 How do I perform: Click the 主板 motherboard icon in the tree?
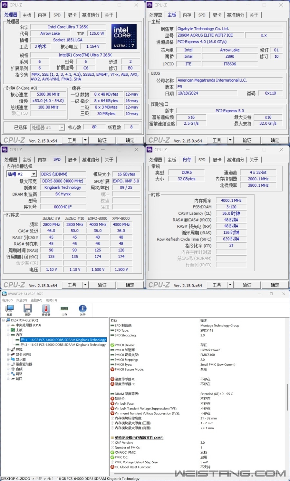pos(13,330)
